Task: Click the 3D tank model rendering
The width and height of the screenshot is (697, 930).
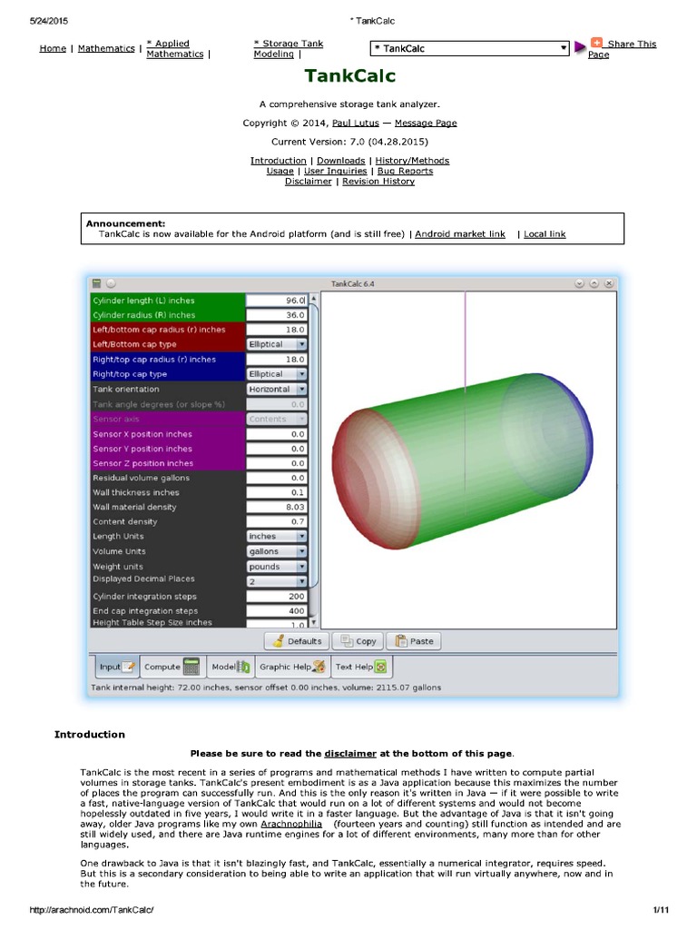Action: pos(461,460)
